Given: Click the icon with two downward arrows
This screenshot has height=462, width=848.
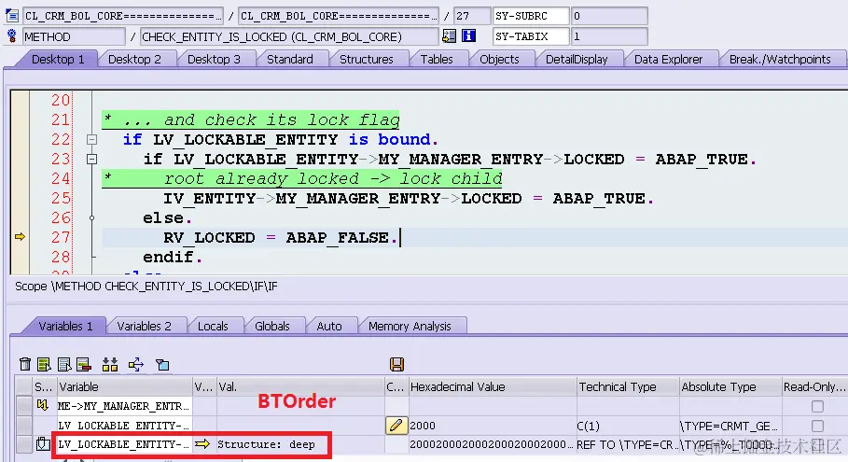Looking at the screenshot, I should (x=110, y=364).
